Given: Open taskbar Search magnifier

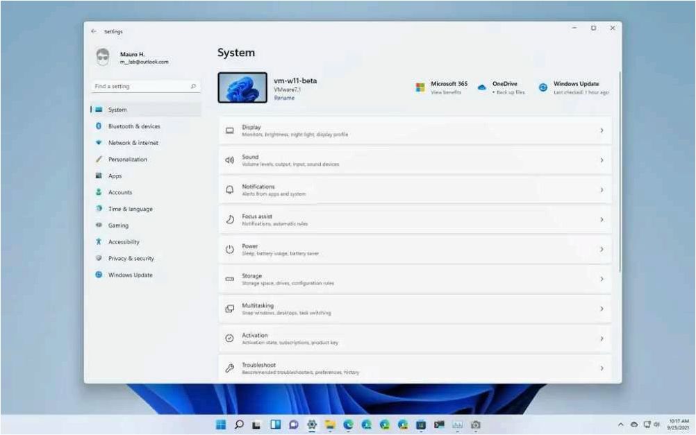Looking at the screenshot, I should click(239, 425).
